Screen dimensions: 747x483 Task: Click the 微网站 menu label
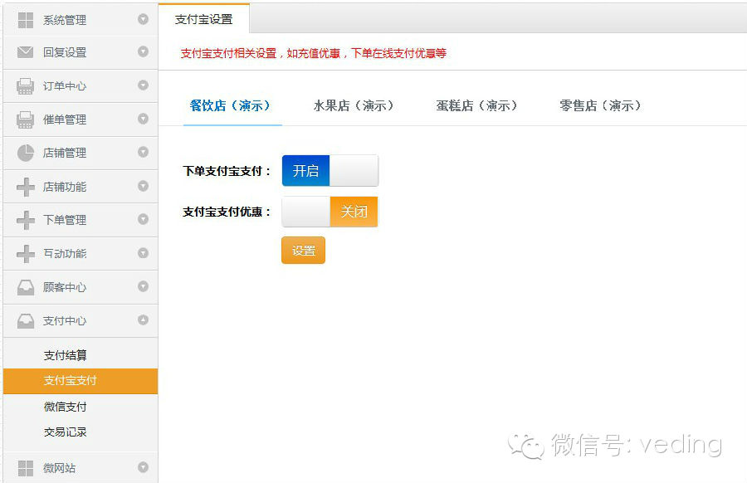click(x=60, y=468)
